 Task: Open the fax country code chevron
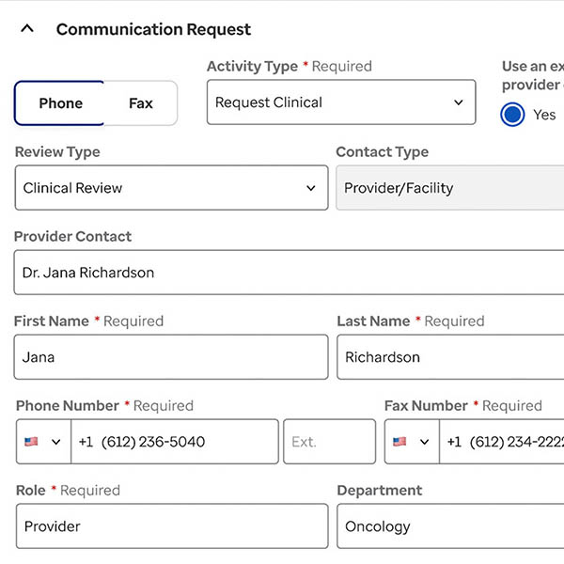(424, 442)
